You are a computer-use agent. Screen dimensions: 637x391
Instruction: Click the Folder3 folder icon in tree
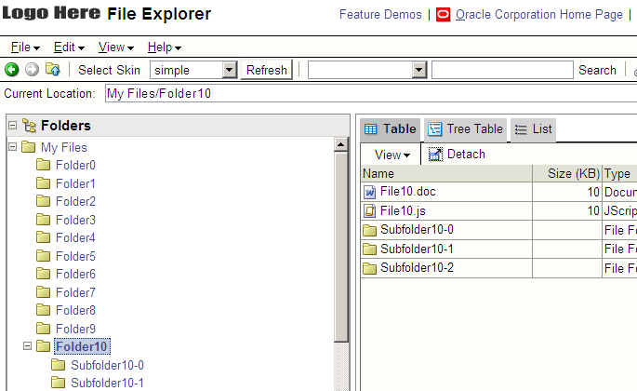click(43, 220)
